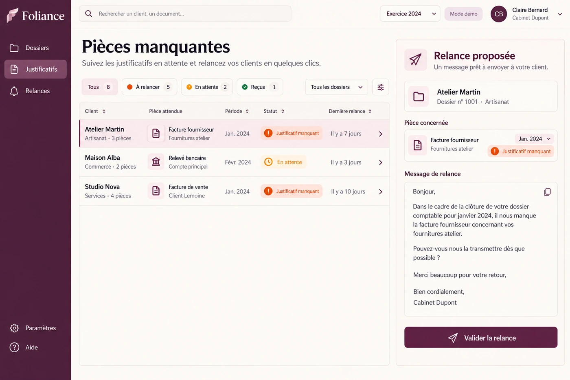
Task: Click Studio Nova Justificatif manquant badge
Action: [292, 191]
